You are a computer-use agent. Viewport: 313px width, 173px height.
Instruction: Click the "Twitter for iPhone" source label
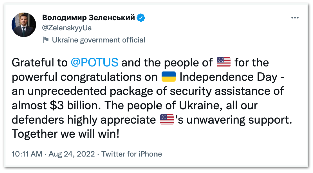coord(132,154)
